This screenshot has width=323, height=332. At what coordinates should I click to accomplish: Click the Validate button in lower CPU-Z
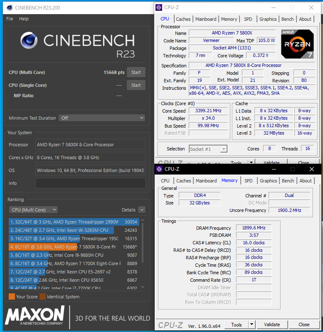pyautogui.click(x=272, y=325)
